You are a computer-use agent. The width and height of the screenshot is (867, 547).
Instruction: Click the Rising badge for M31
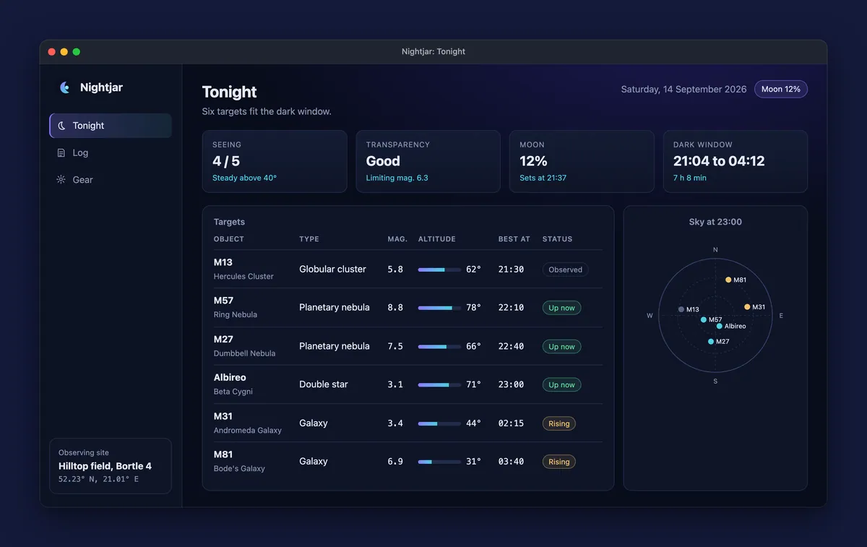point(558,423)
